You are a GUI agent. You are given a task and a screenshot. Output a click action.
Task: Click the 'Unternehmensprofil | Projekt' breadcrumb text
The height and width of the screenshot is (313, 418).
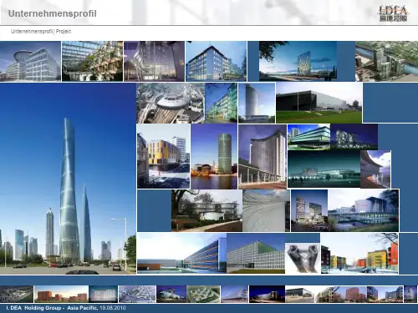pyautogui.click(x=41, y=32)
